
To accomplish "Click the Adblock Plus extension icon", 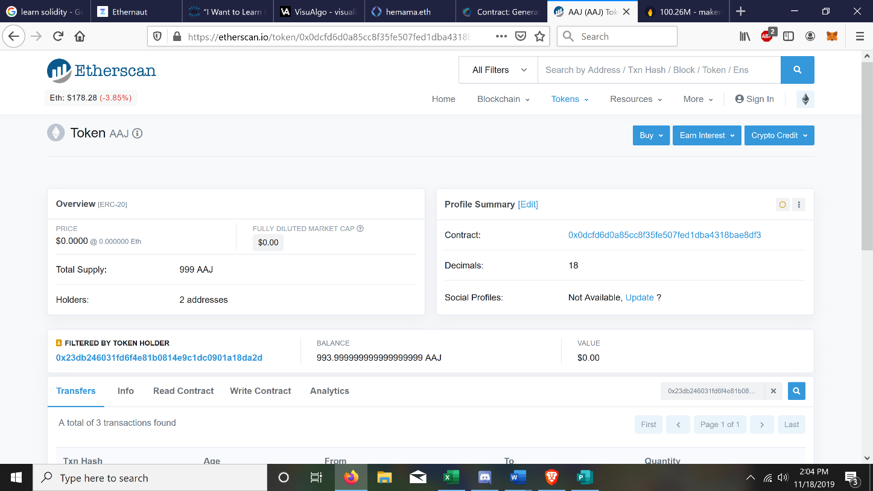I will 767,36.
